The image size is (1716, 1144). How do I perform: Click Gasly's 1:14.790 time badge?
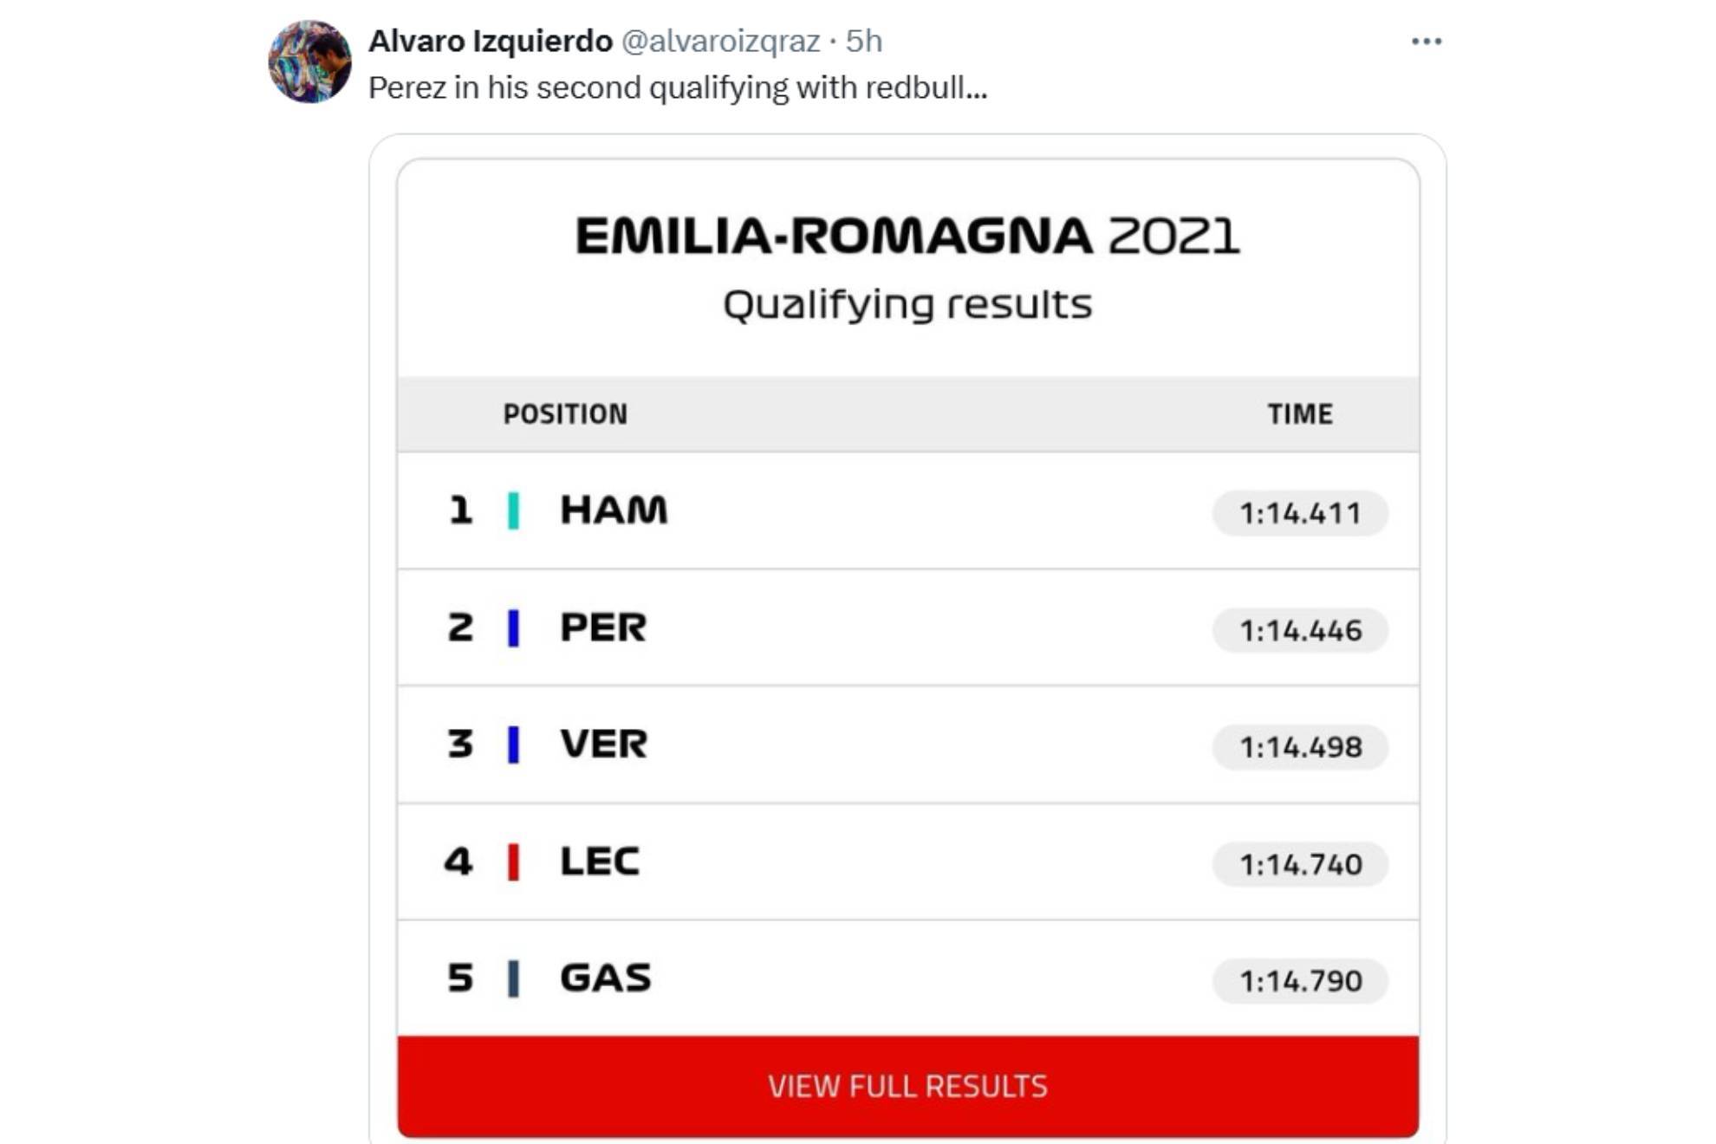click(x=1300, y=981)
